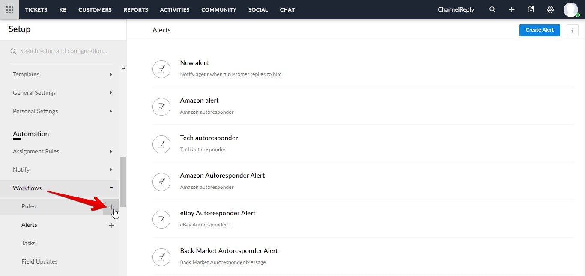Open the settings gear icon
This screenshot has width=585, height=276.
[x=550, y=9]
